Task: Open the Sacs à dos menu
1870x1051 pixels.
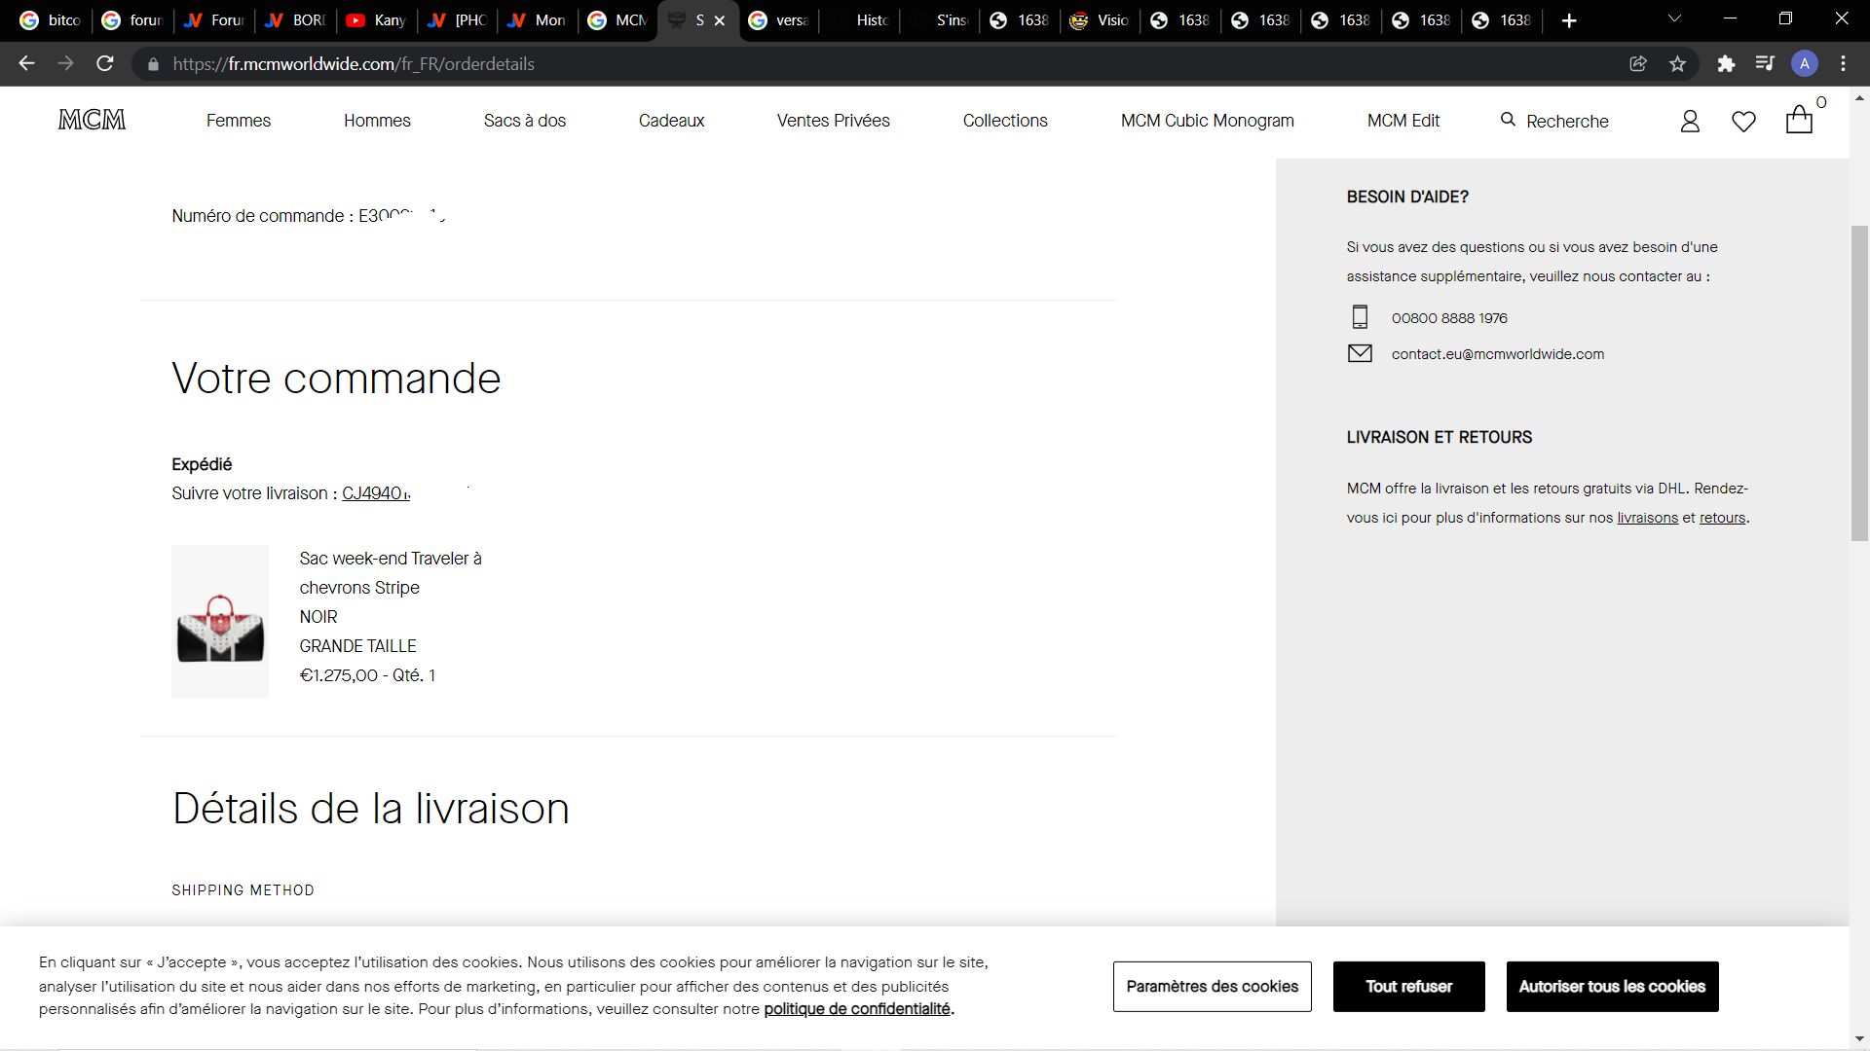Action: tap(525, 121)
